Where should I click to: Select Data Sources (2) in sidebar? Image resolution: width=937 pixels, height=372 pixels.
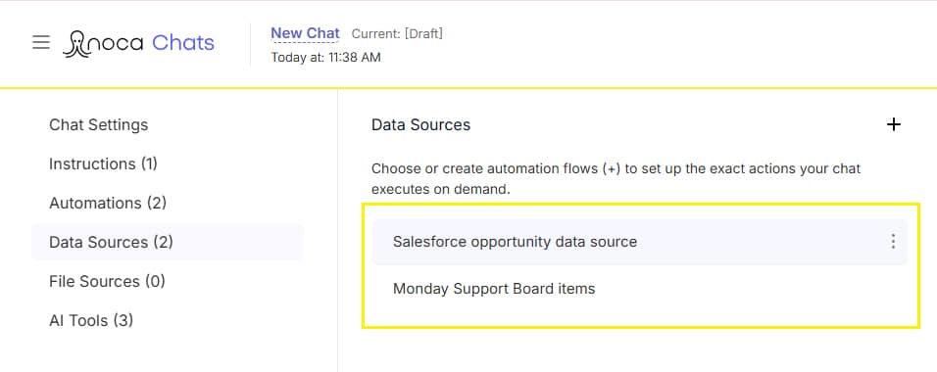click(168, 242)
